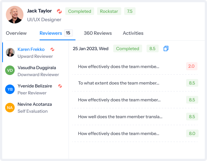The image size is (207, 161).
Task: Click the orange NA avatar
Action: [10, 108]
